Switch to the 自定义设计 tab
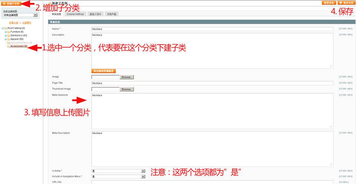This screenshot has height=184, width=356. point(95,14)
